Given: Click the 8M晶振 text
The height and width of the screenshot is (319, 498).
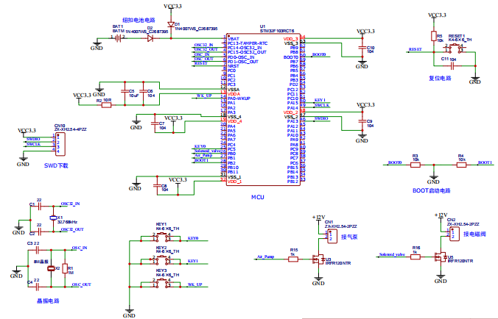Looking at the screenshot, I should (41, 262).
